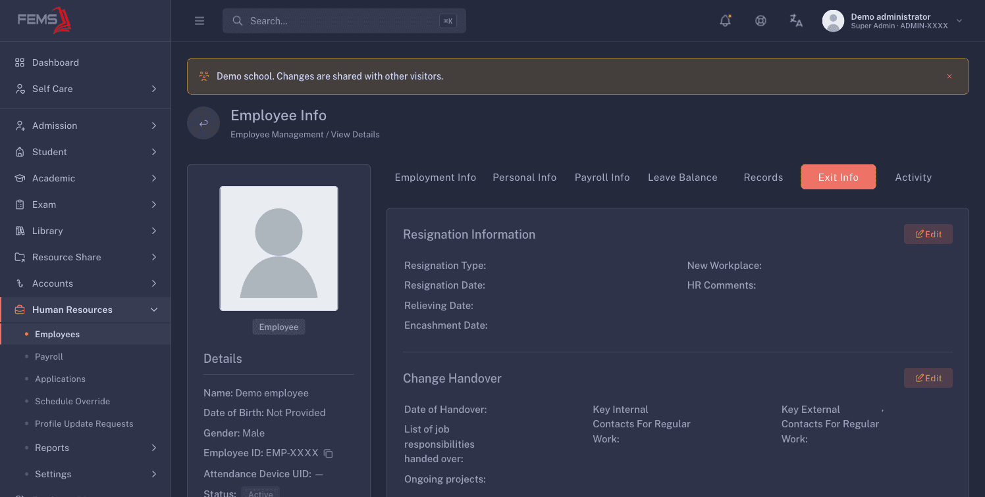Open the Applications sidebar link
The height and width of the screenshot is (497, 985).
pyautogui.click(x=60, y=379)
